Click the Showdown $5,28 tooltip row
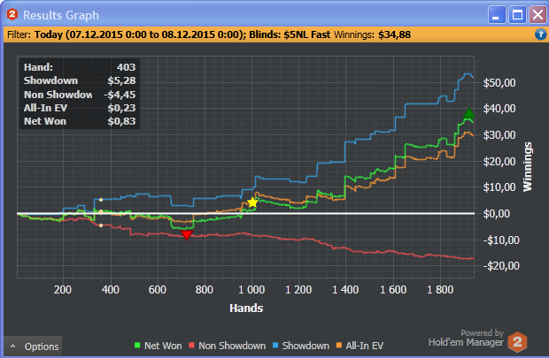The width and height of the screenshot is (549, 358). pos(80,80)
